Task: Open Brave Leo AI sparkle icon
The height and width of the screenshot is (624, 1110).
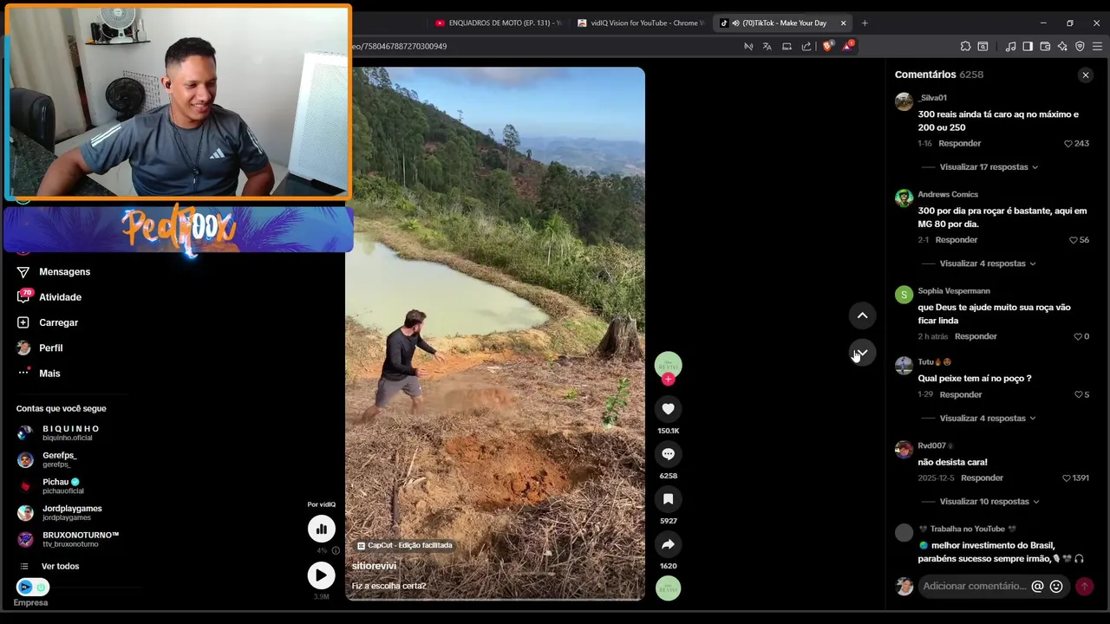Action: point(1062,47)
